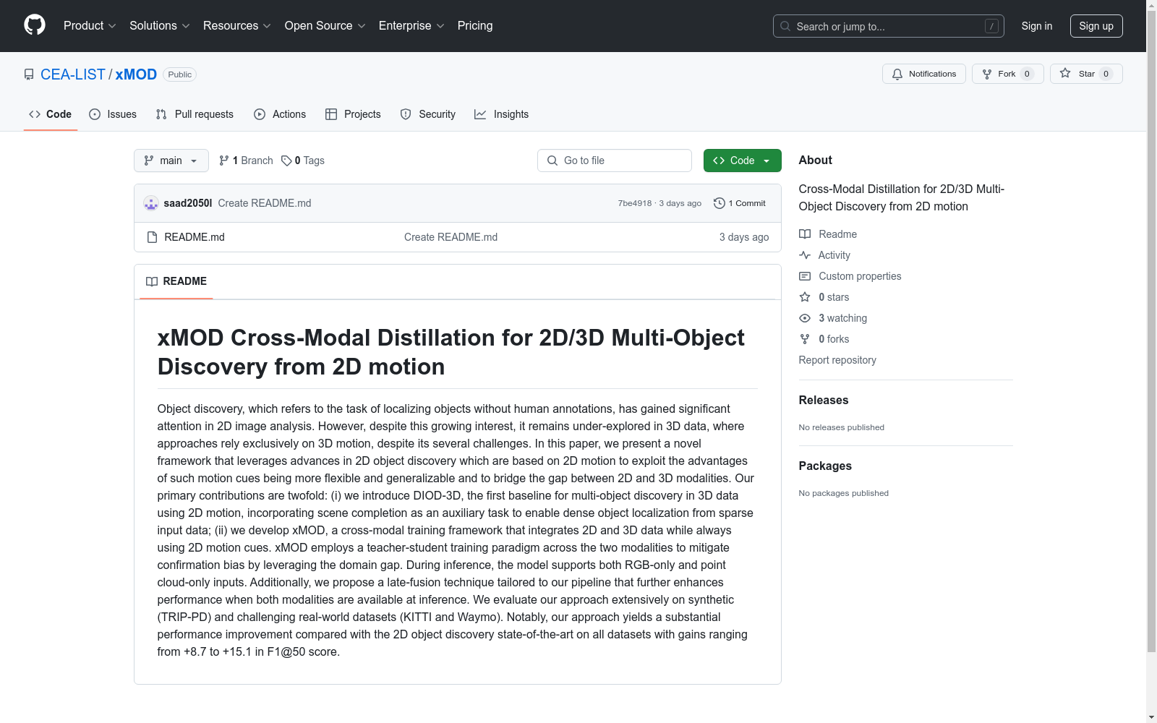The image size is (1157, 723).
Task: Click the Sign up button
Action: tap(1096, 26)
